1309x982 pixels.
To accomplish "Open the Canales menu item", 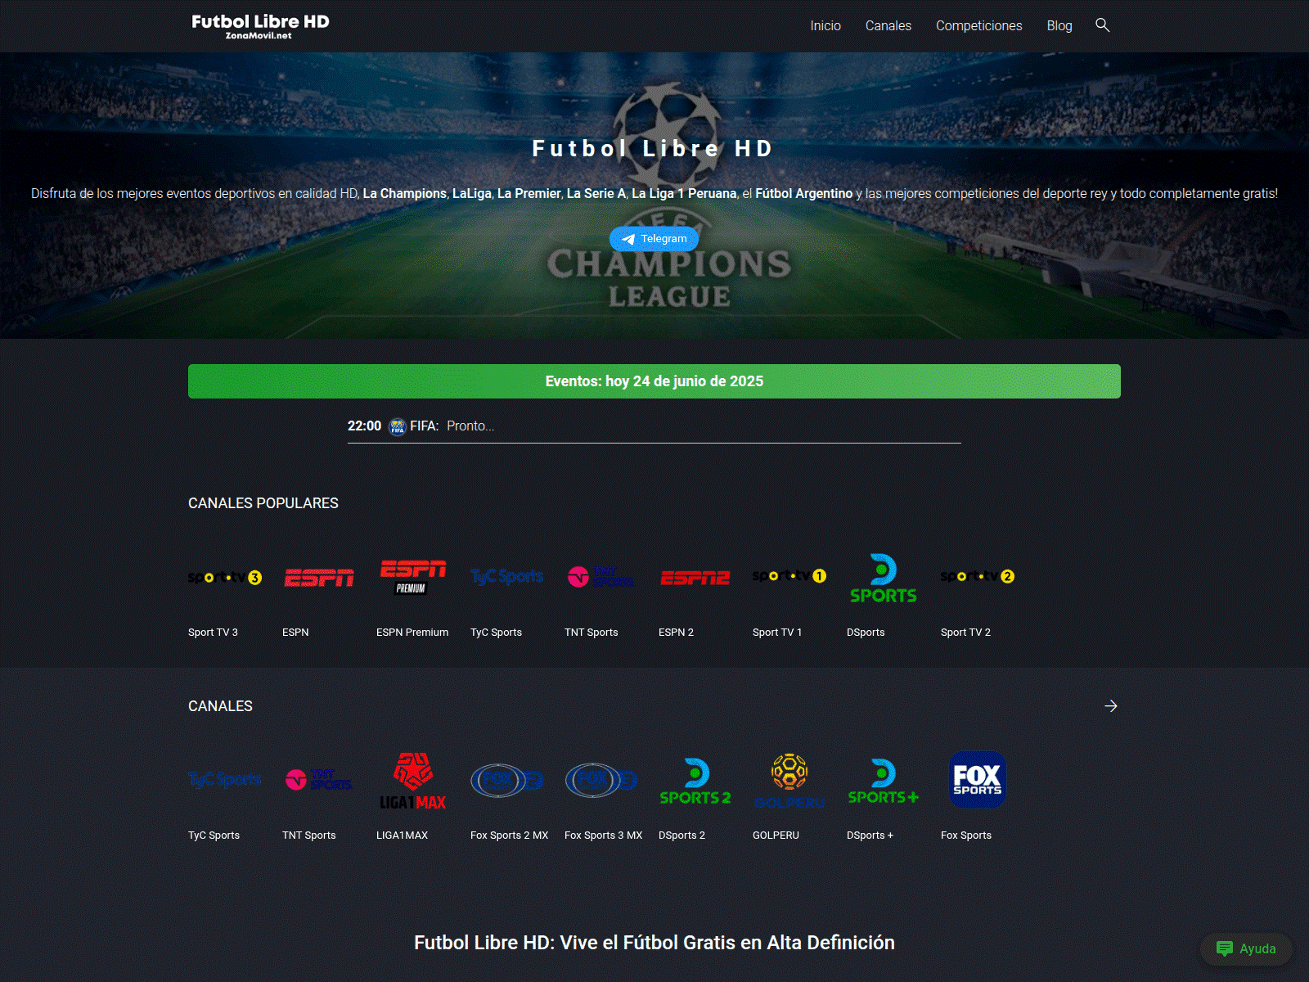I will tap(888, 26).
